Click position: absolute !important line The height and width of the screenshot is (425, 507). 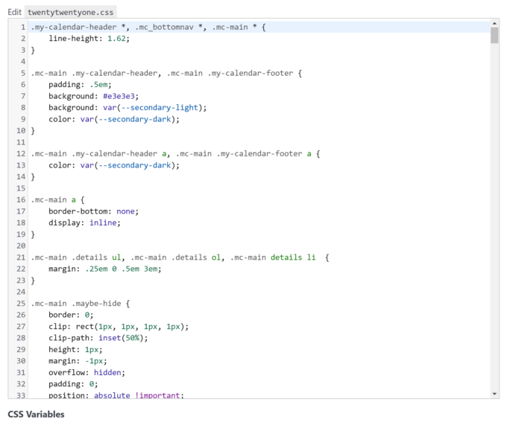click(116, 395)
